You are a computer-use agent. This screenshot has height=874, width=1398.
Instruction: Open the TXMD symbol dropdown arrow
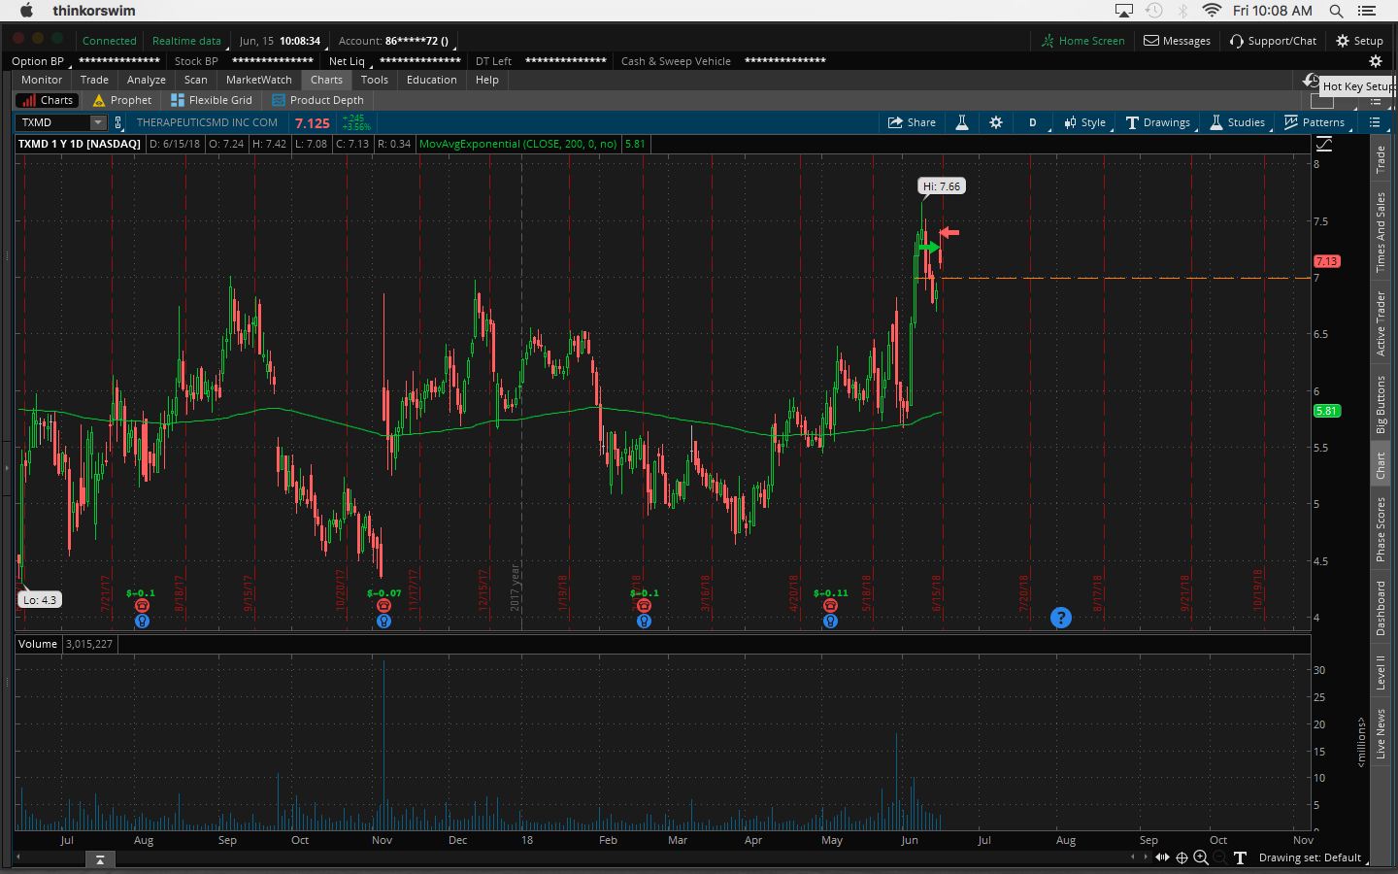click(98, 122)
